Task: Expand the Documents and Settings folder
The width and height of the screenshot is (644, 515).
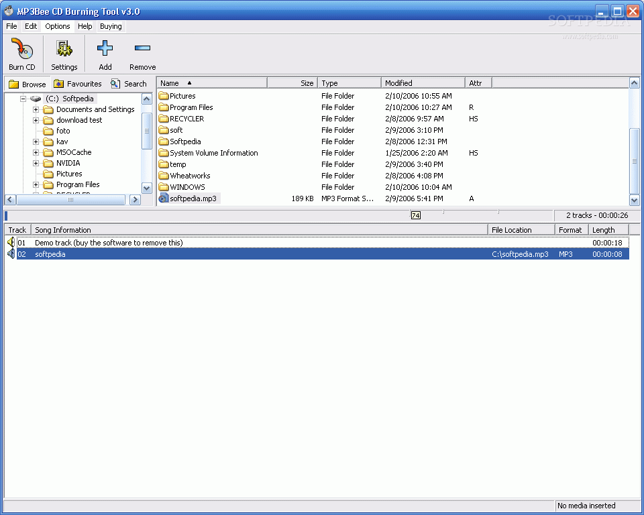Action: tap(36, 110)
